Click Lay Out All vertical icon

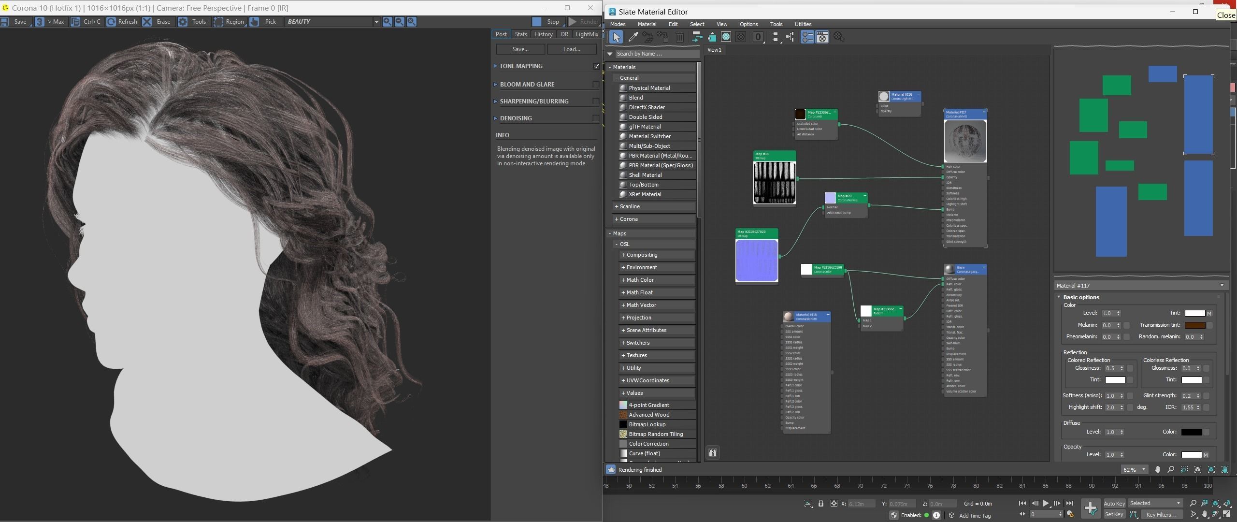[776, 37]
